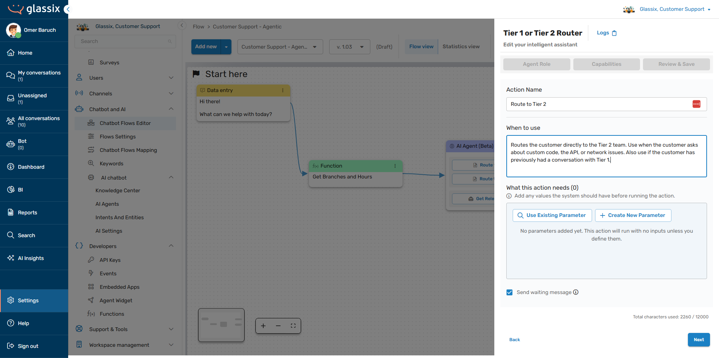Screen dimensions: 719x358
Task: Open Search in the main sidebar
Action: coord(34,235)
